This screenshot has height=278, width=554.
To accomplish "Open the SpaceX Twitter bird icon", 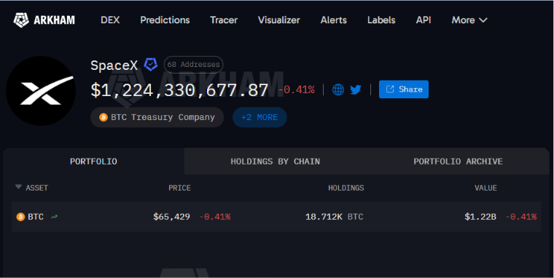I will coord(356,90).
